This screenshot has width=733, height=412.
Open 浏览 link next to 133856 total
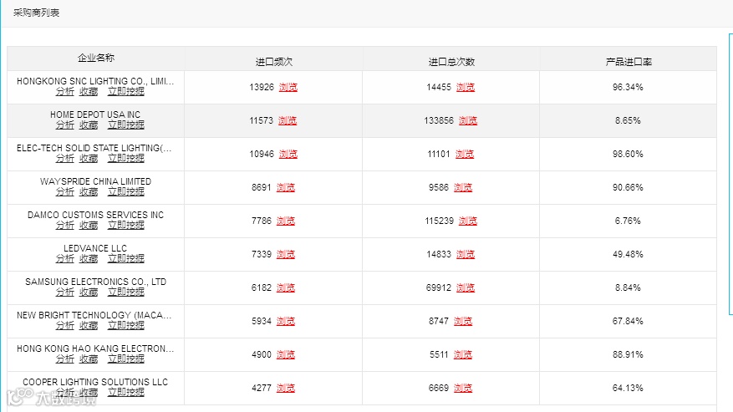pyautogui.click(x=467, y=120)
